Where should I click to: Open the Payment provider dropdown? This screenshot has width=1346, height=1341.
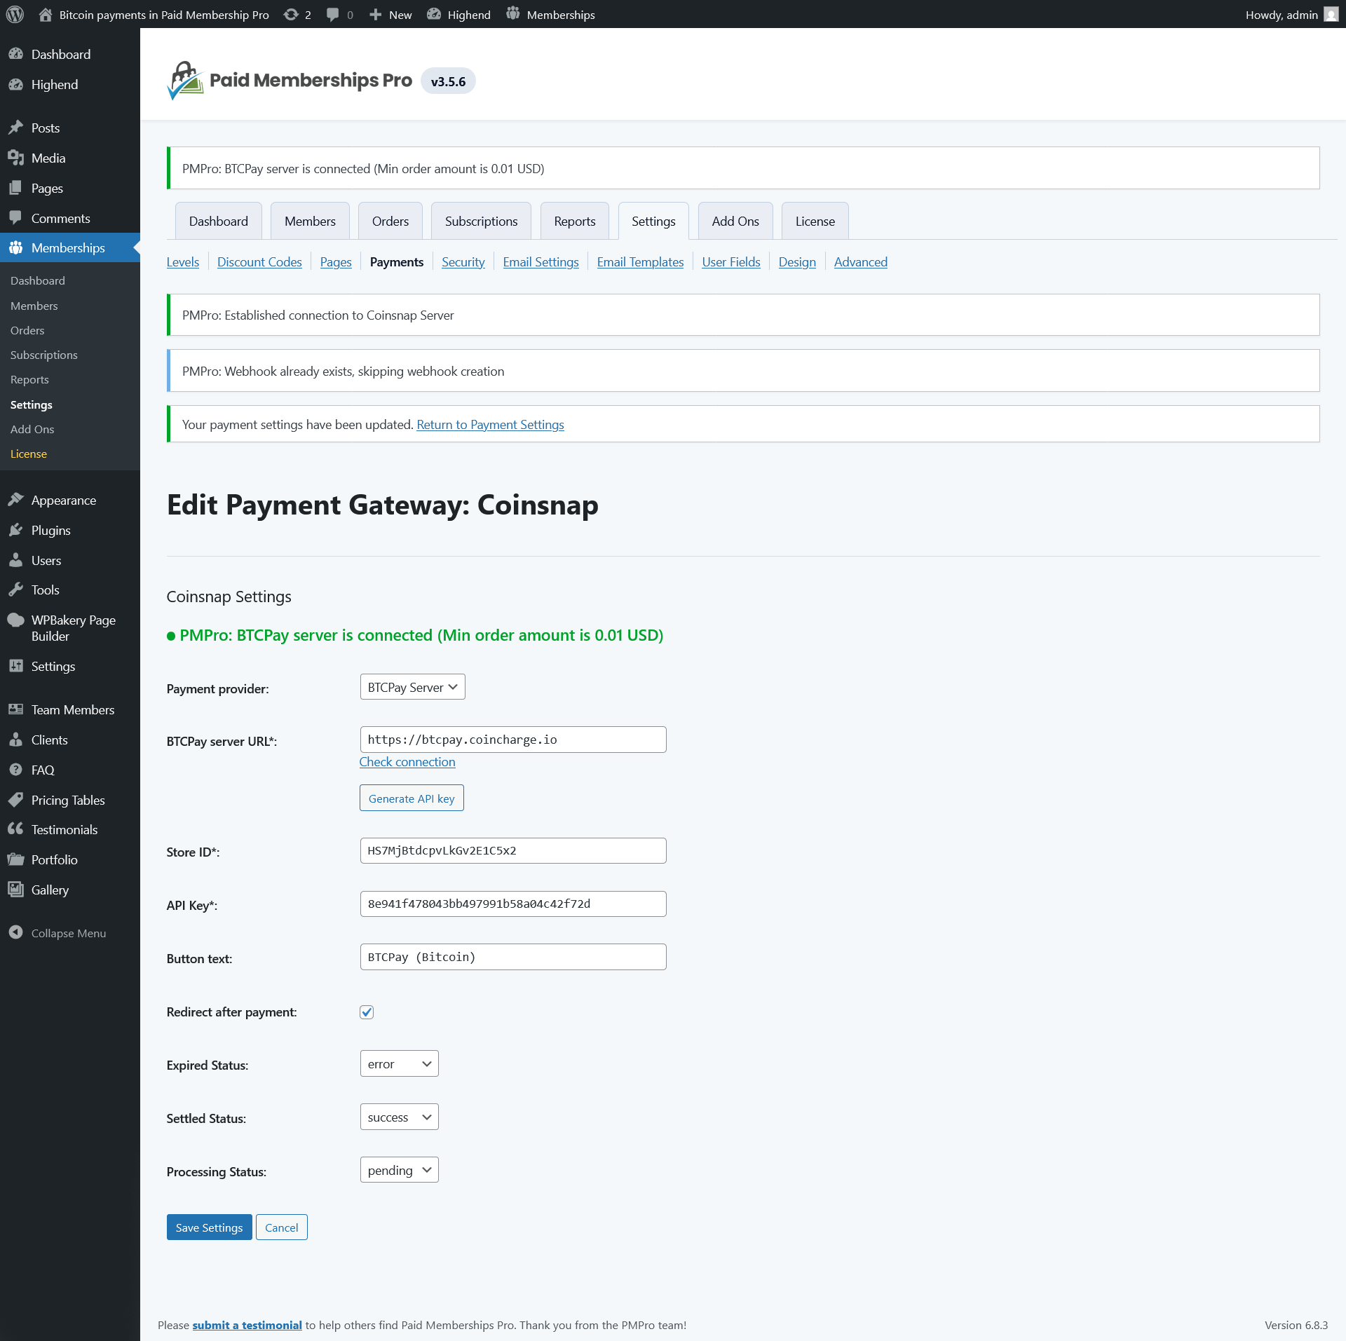coord(412,687)
